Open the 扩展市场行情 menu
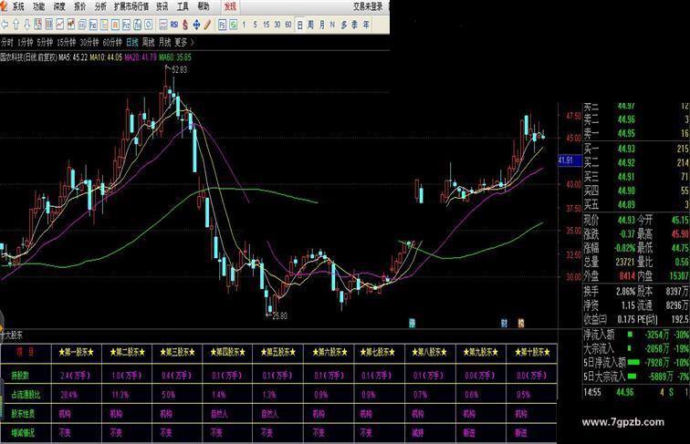690x444 pixels. coord(131,7)
